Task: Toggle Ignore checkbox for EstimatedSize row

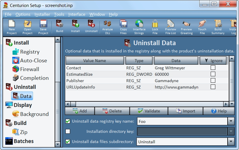Action: (213, 74)
